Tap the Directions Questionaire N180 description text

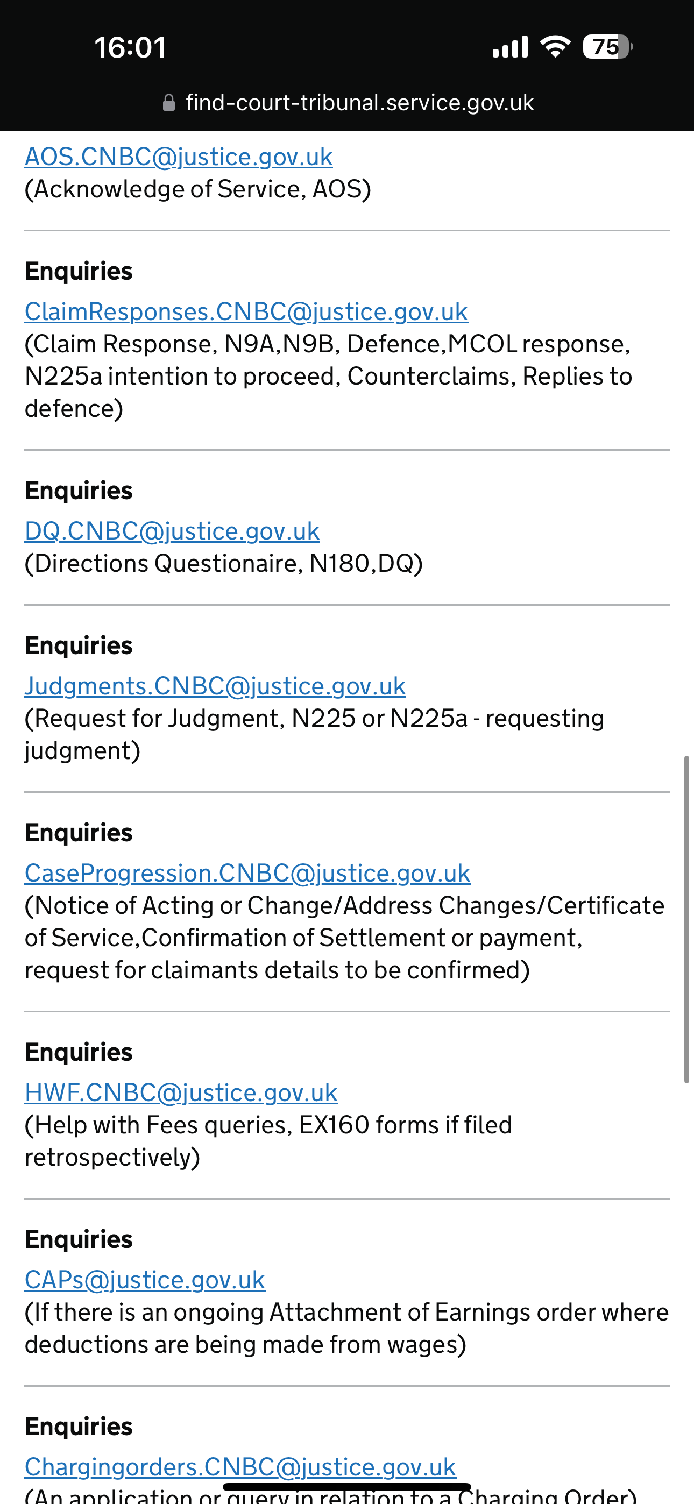[x=224, y=563]
